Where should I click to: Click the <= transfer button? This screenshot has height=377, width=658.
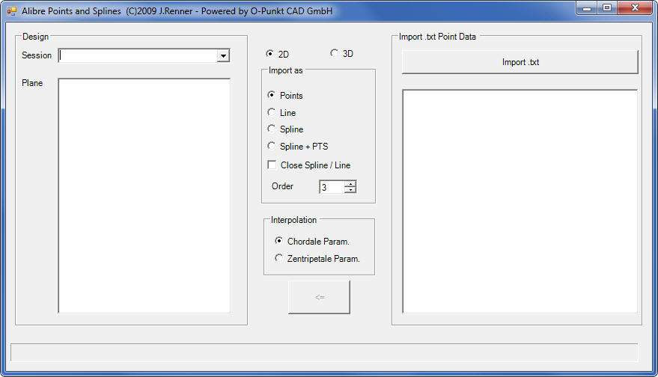[x=319, y=297]
